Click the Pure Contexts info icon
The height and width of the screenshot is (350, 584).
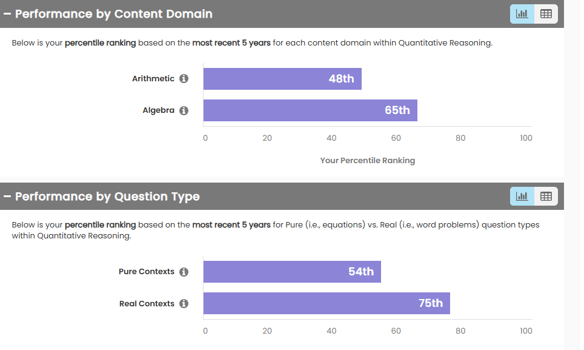click(184, 272)
